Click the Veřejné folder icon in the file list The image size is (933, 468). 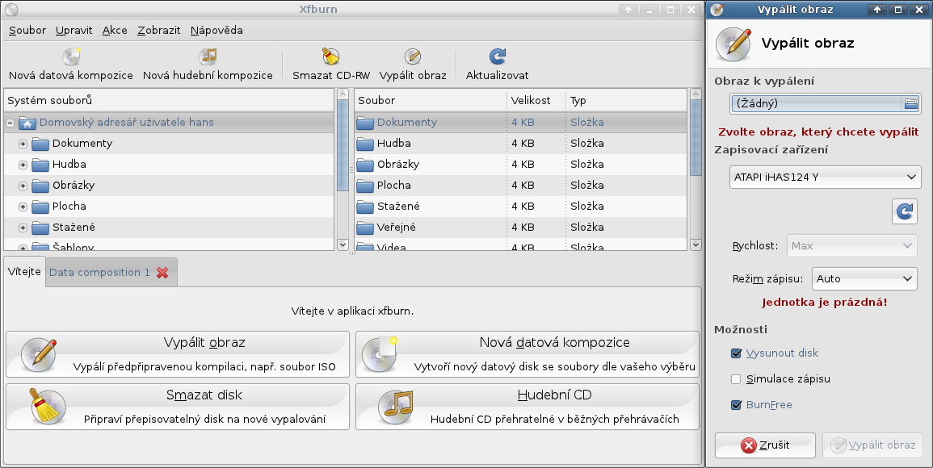(365, 228)
